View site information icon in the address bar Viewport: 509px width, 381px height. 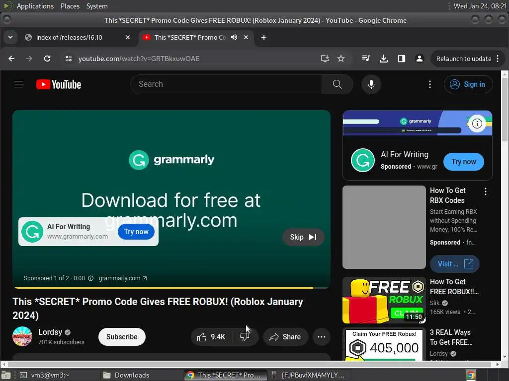click(x=69, y=59)
